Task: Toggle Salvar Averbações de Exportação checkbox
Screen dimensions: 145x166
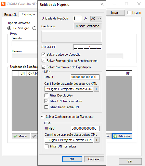Action: click(43, 67)
